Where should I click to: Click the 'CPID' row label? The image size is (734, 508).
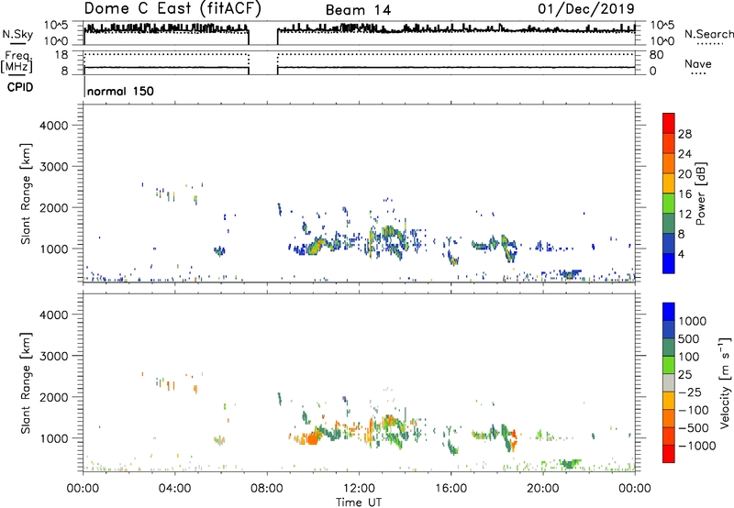coord(20,87)
